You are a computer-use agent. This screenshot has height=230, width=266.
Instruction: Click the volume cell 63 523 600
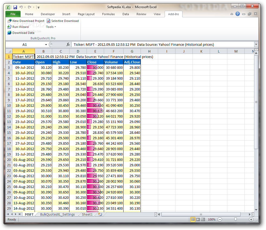point(114,84)
